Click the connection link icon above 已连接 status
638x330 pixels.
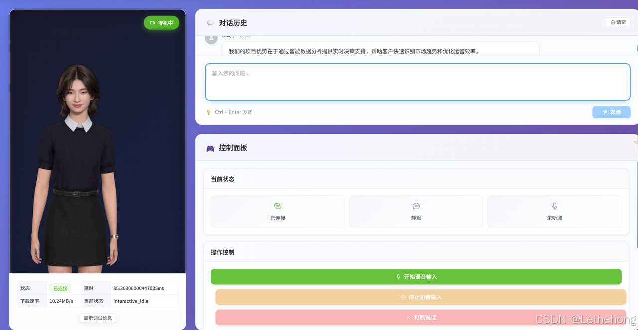pos(277,206)
